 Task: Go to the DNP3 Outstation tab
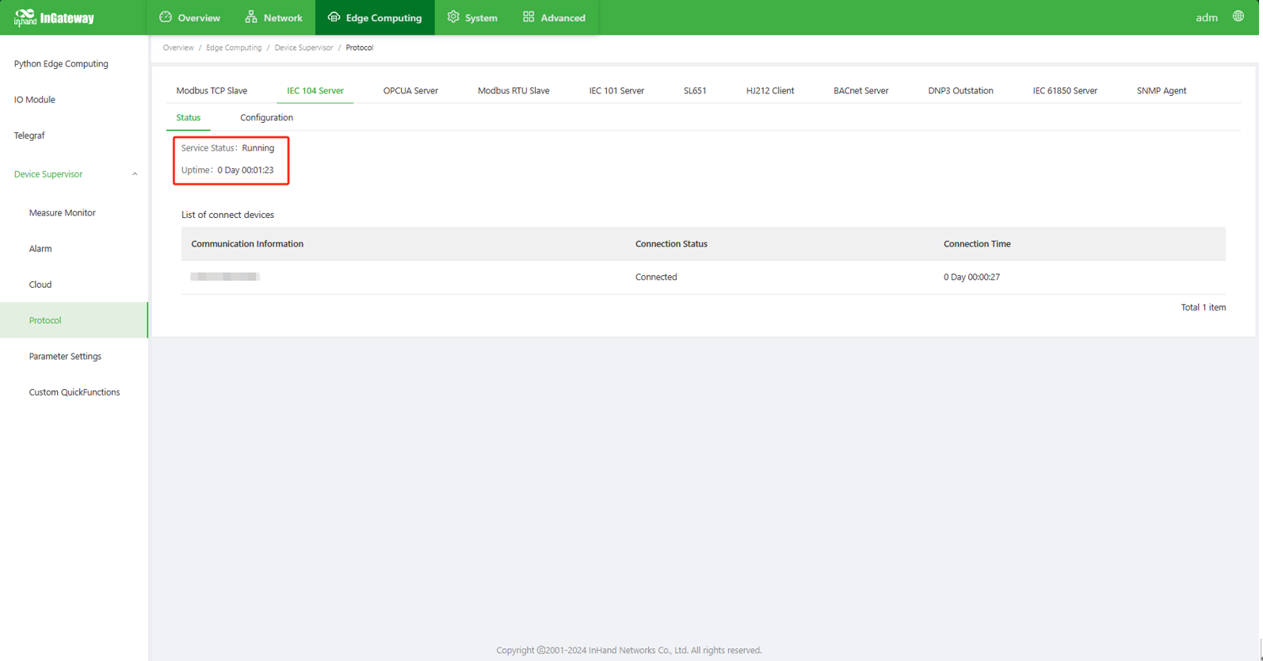[x=960, y=90]
